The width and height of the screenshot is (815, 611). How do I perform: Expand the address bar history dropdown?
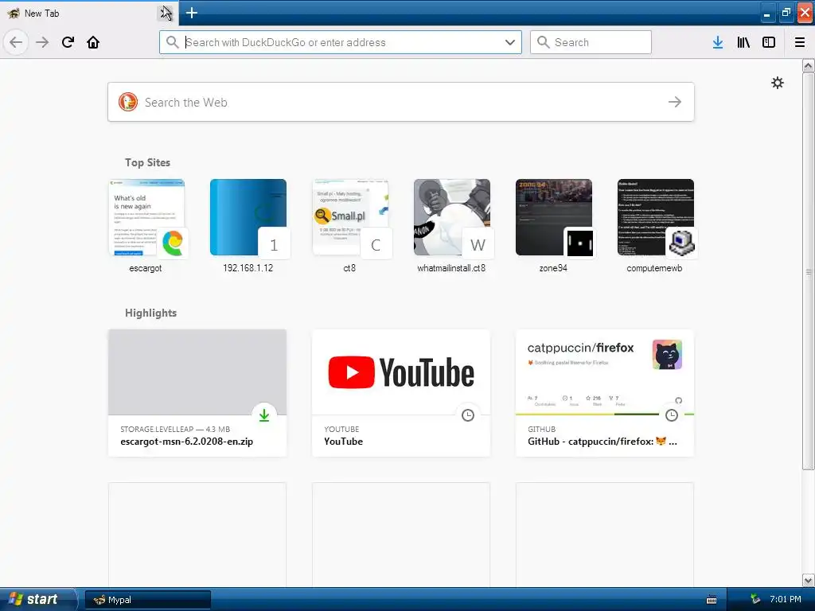510,42
